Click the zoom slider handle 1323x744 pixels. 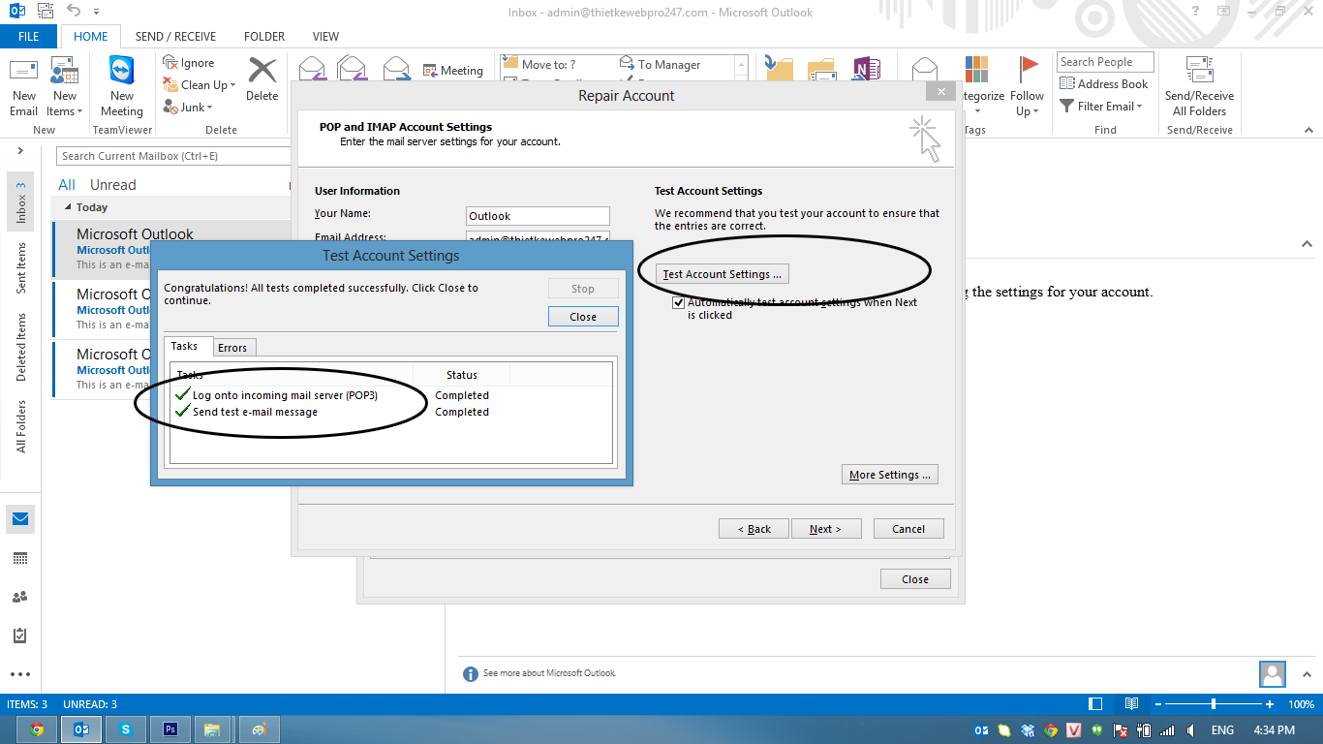[1214, 704]
